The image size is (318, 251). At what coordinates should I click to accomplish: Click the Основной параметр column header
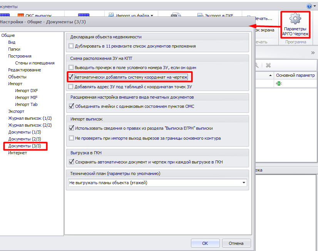(x=295, y=76)
